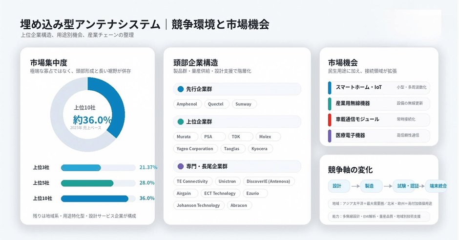Select the Quectel company chip
This screenshot has height=240, width=459.
217,104
